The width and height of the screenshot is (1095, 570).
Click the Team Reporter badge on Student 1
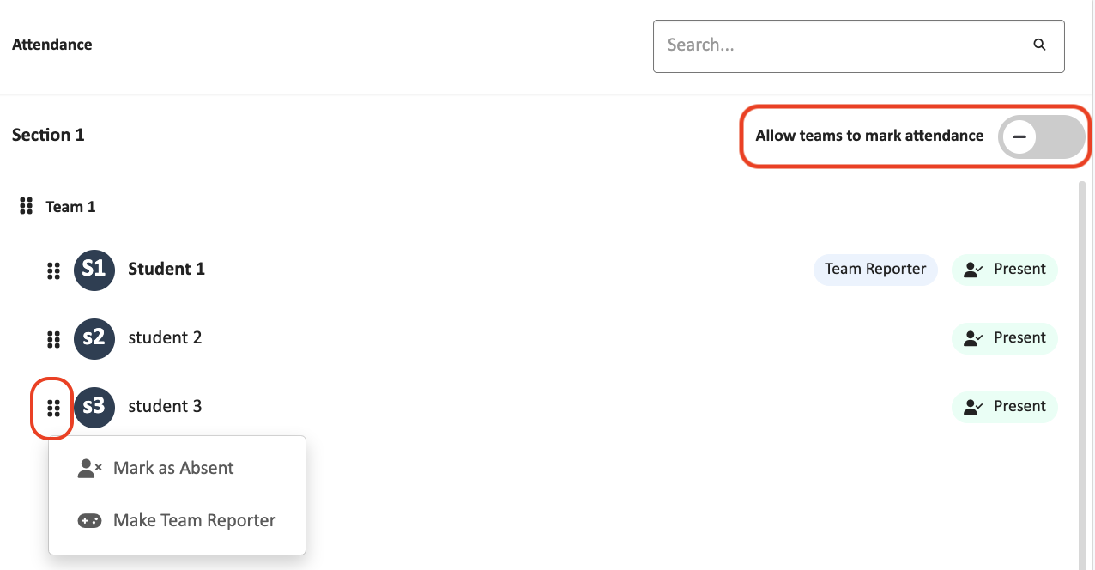[875, 269]
